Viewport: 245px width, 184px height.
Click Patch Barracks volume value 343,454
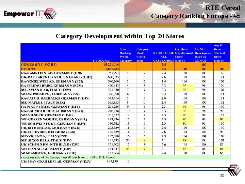113,98
